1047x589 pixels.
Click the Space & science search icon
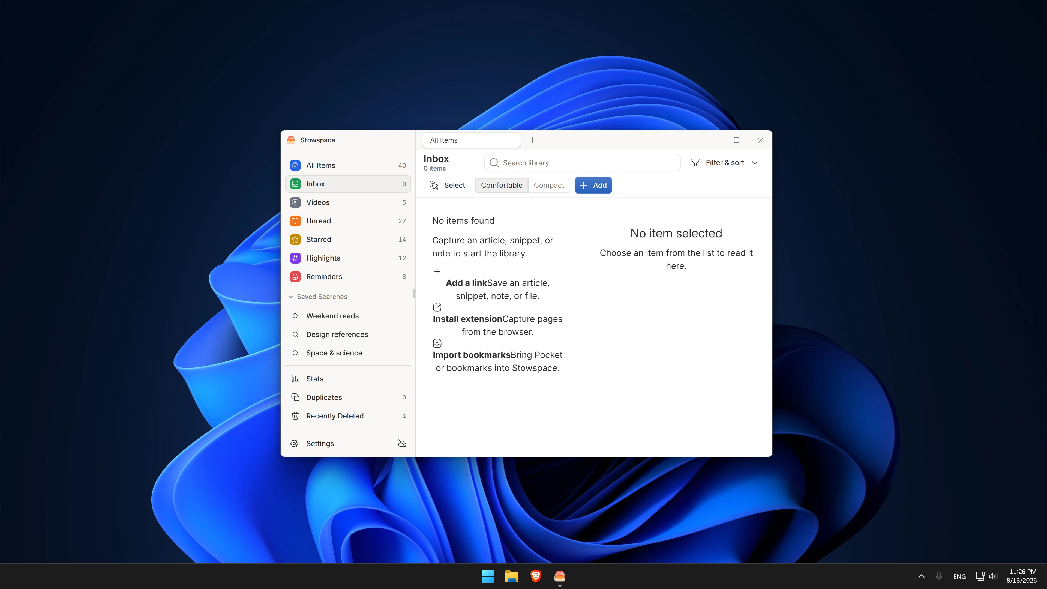click(295, 353)
